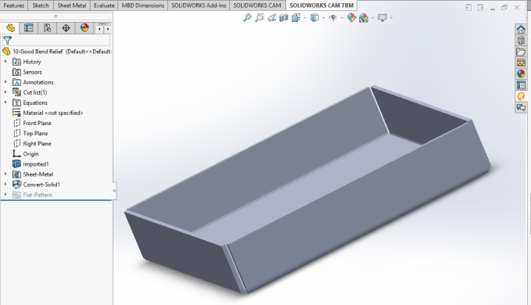Viewport: 531px width, 305px height.
Task: Switch to the Evaluate tab
Action: click(x=104, y=5)
